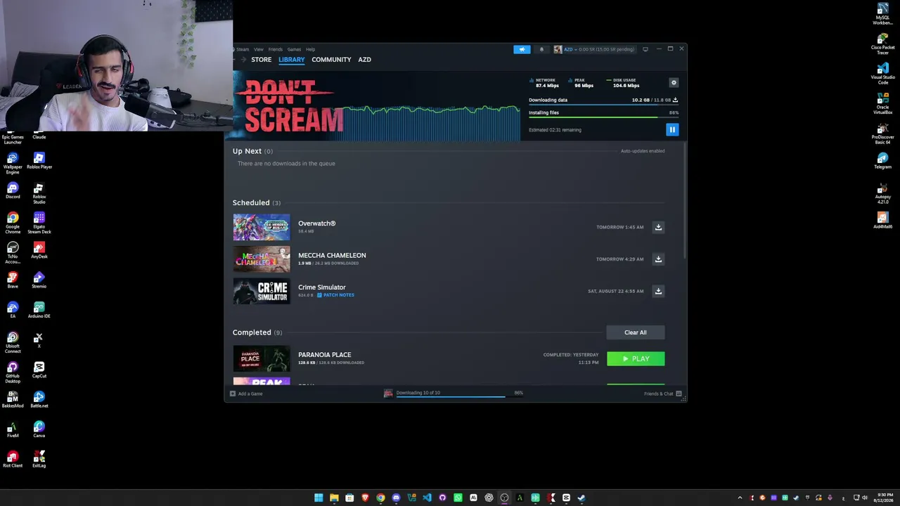Open Windows Start menu
The image size is (900, 506).
click(319, 498)
